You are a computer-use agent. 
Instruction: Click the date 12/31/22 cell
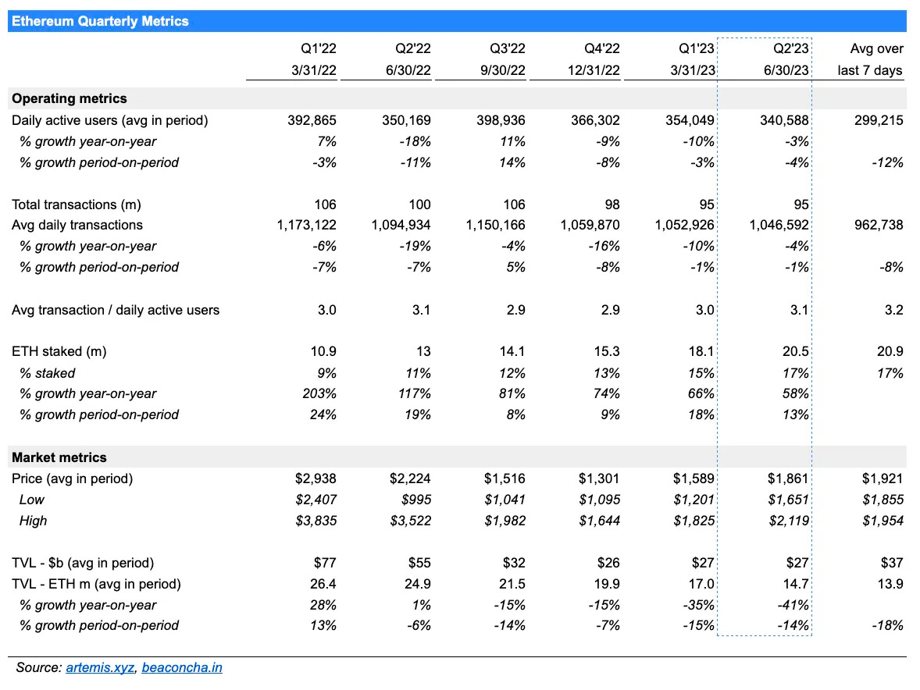click(594, 70)
